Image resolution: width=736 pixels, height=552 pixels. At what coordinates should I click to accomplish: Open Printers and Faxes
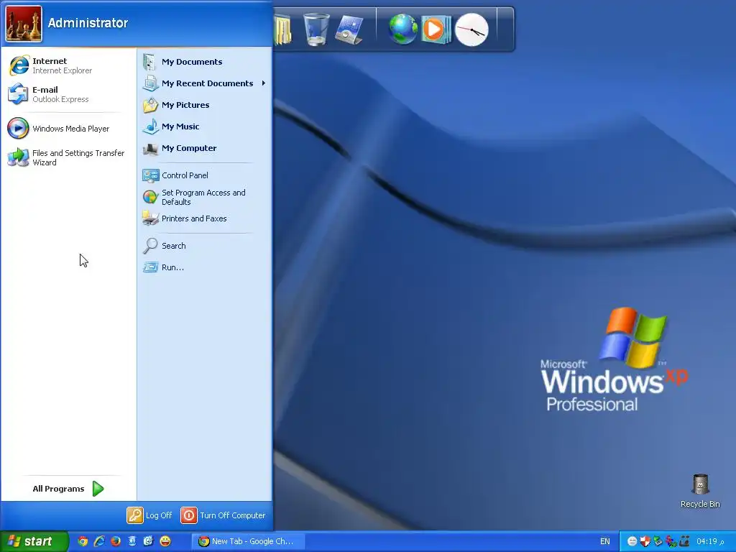click(x=203, y=218)
